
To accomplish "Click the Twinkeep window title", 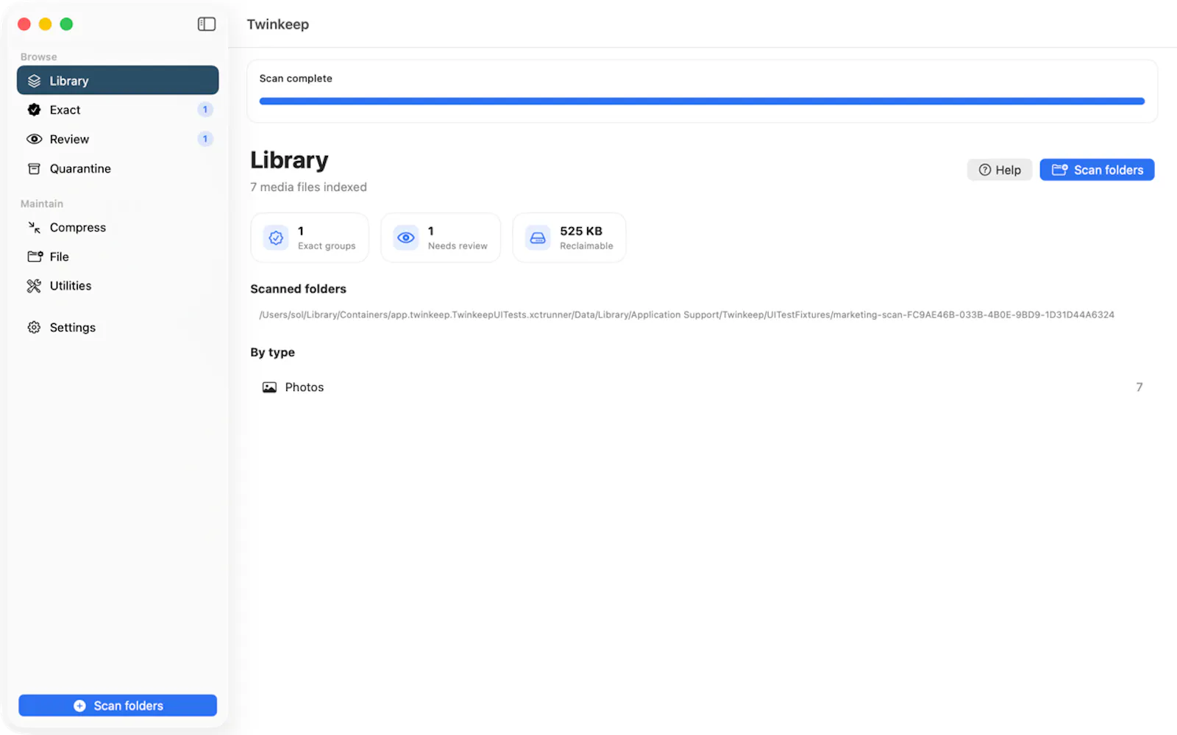I will pyautogui.click(x=278, y=24).
